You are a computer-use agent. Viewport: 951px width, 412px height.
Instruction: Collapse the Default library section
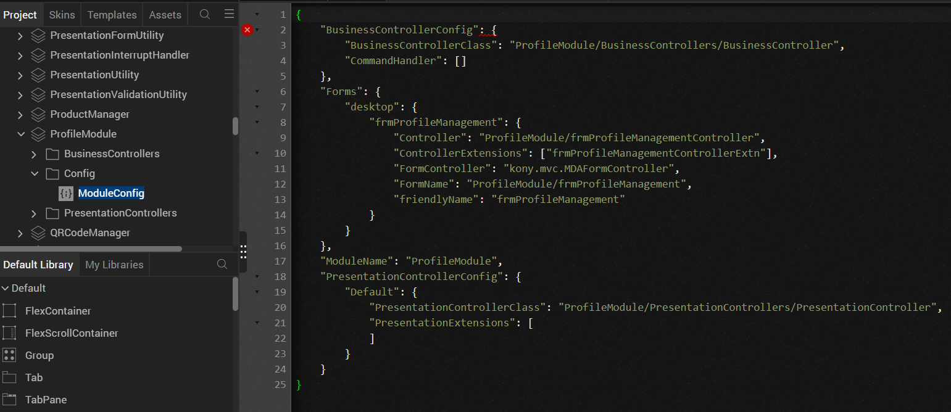5,288
